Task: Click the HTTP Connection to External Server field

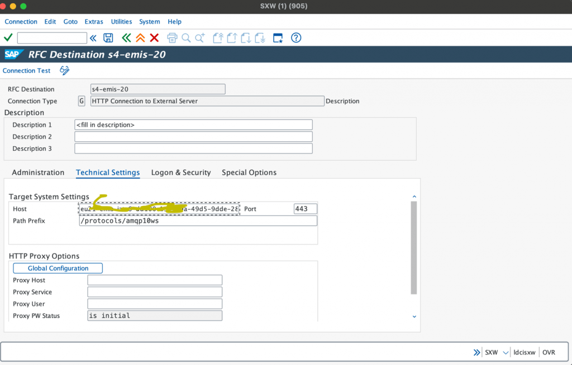Action: click(x=207, y=101)
